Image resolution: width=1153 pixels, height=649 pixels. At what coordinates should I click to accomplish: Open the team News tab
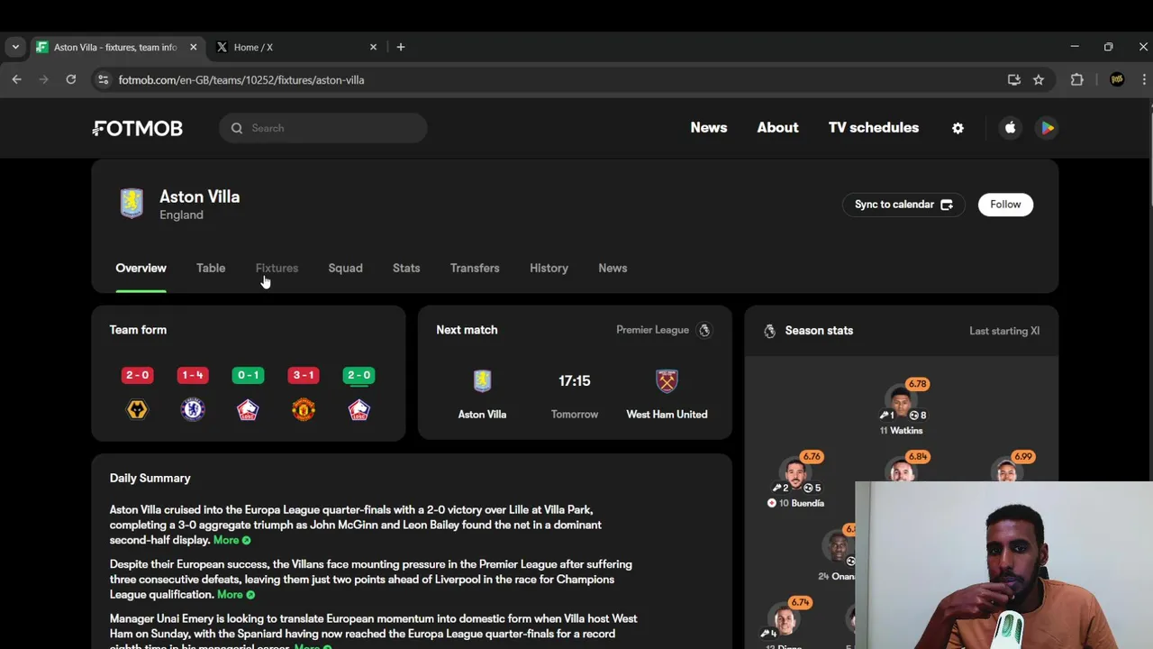click(613, 268)
